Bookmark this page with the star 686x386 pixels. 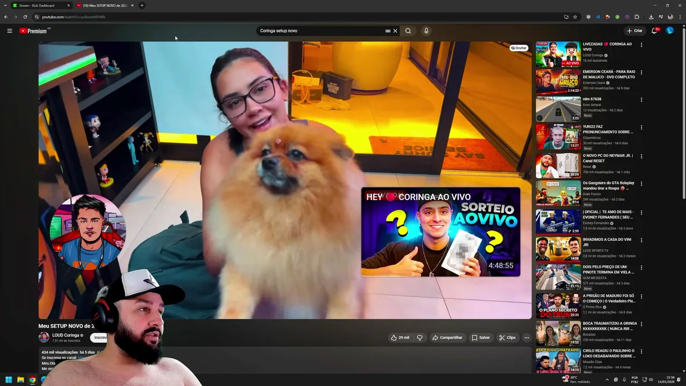pyautogui.click(x=575, y=17)
